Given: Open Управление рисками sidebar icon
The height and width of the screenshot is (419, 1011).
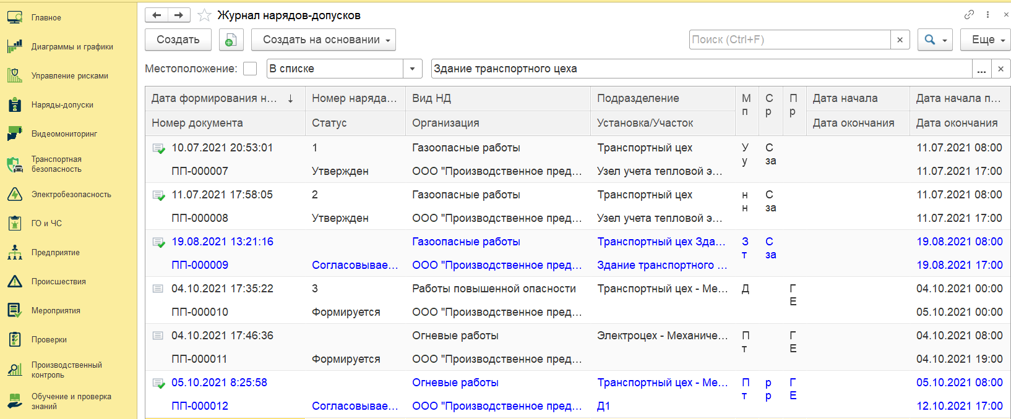Looking at the screenshot, I should (15, 75).
